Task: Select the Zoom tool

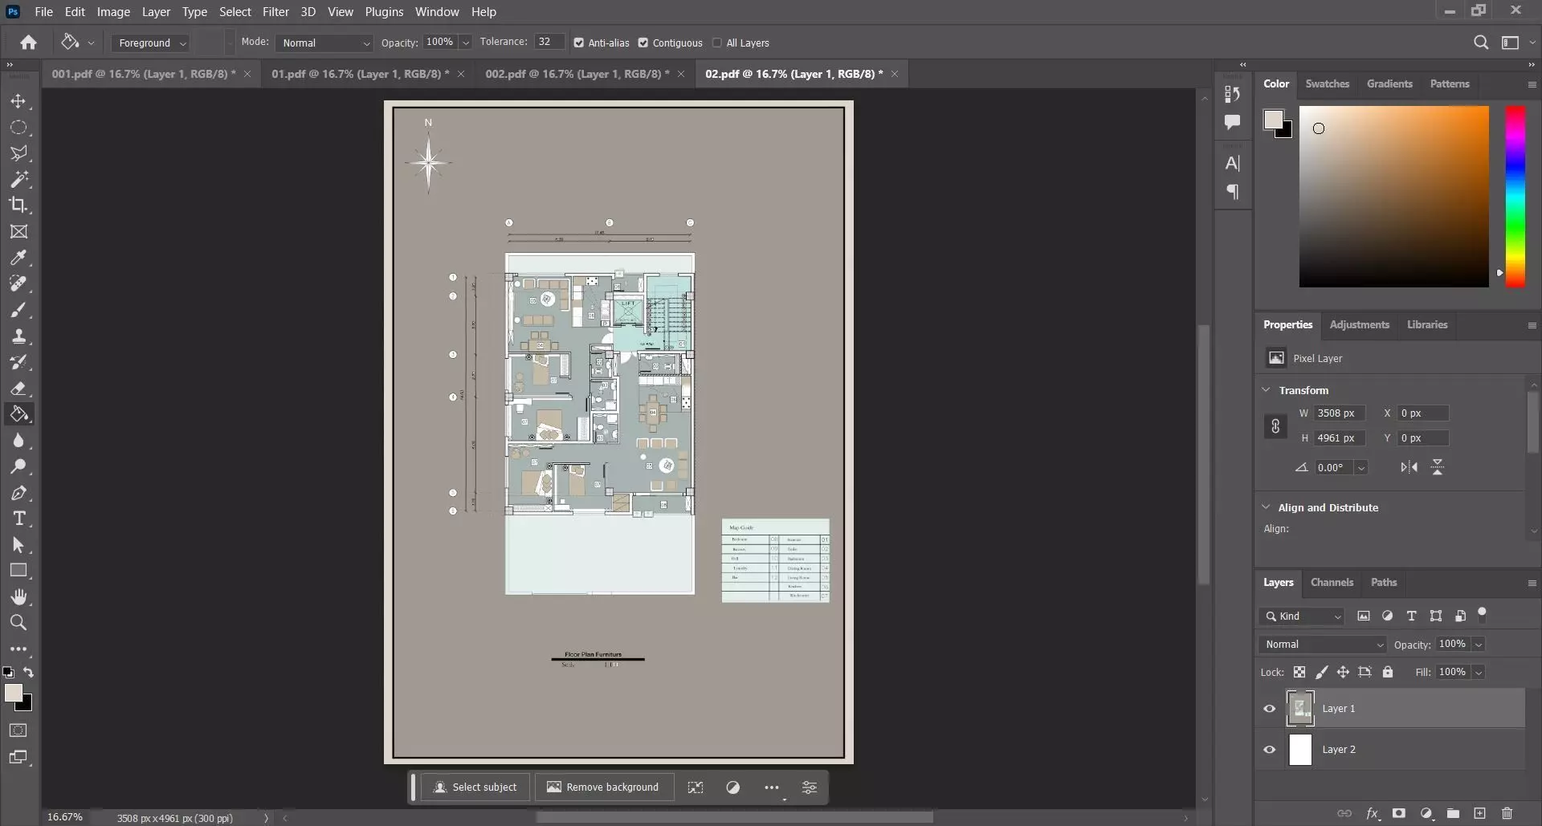Action: [x=18, y=622]
